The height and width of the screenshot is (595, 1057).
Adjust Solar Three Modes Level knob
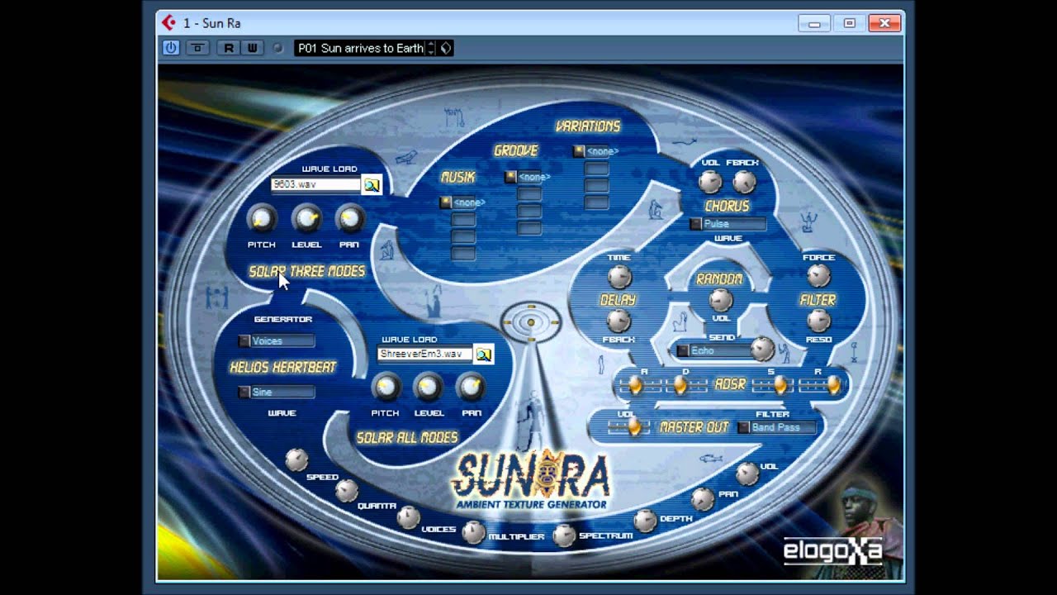306,218
